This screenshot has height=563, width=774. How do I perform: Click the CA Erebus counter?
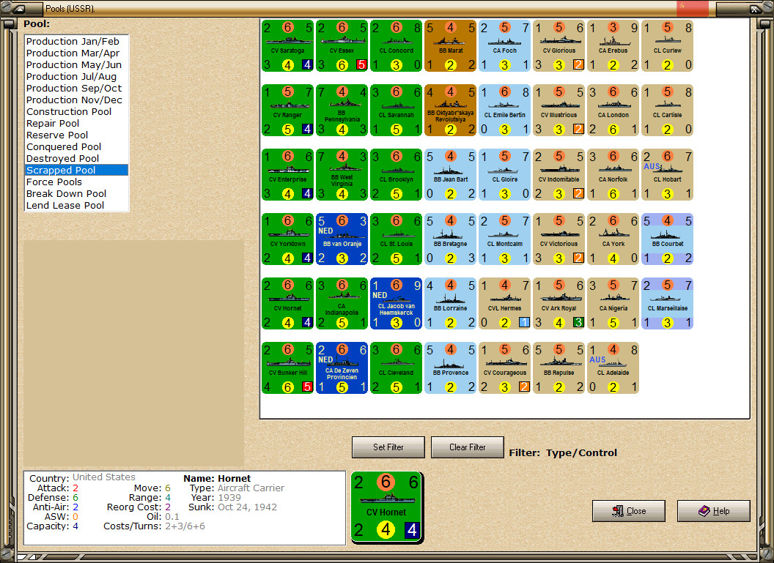pyautogui.click(x=613, y=46)
